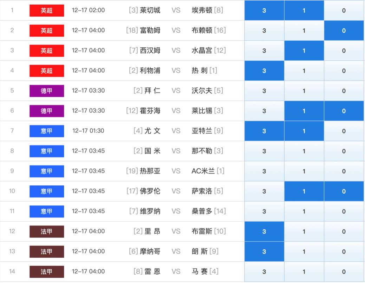
Task: Deselect 0 for the 霍芬海 vs 莱比锡 match
Action: tap(344, 111)
